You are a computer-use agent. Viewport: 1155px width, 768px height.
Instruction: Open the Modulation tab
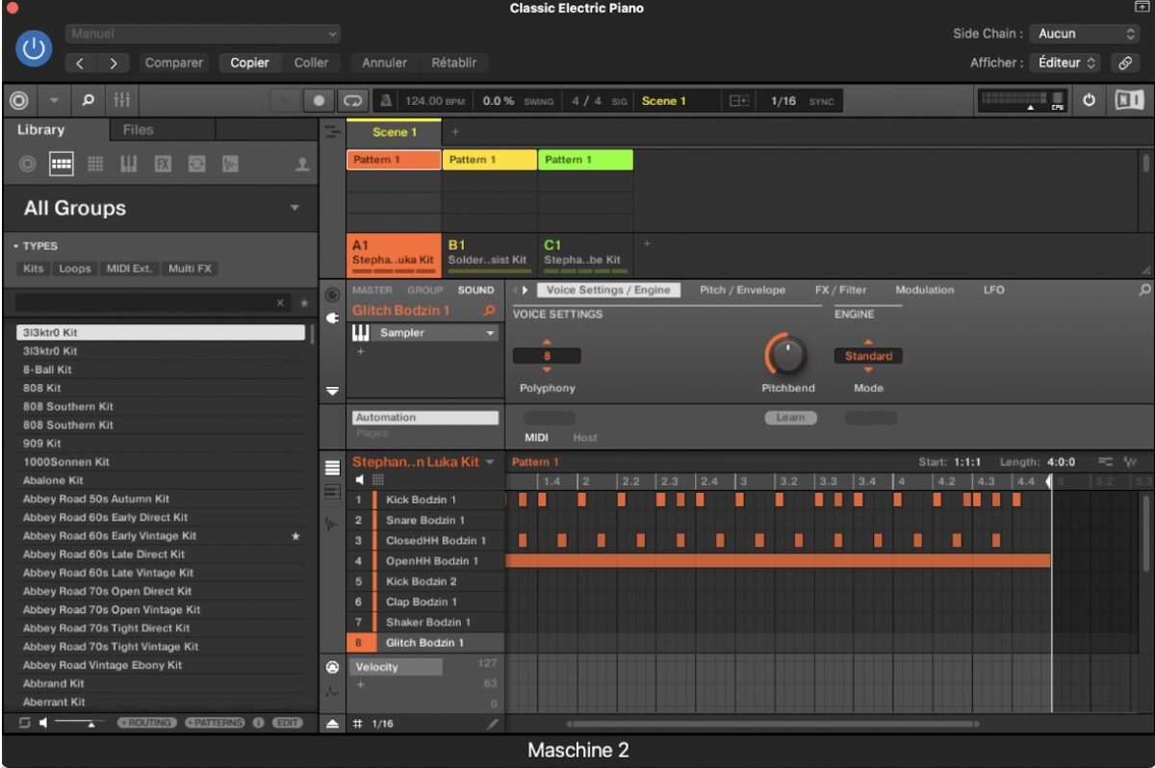[925, 290]
